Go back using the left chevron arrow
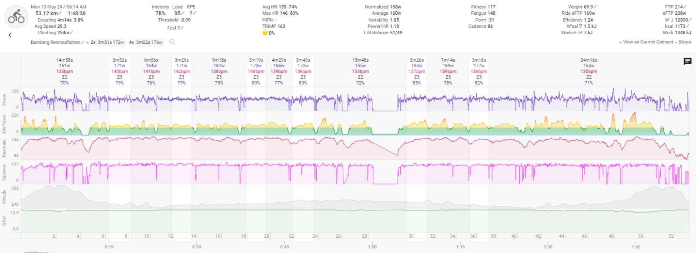This screenshot has width=696, height=253. (10, 35)
